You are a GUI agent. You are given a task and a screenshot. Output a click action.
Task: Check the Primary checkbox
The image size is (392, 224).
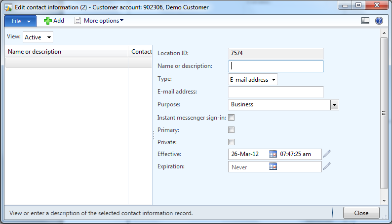231,130
